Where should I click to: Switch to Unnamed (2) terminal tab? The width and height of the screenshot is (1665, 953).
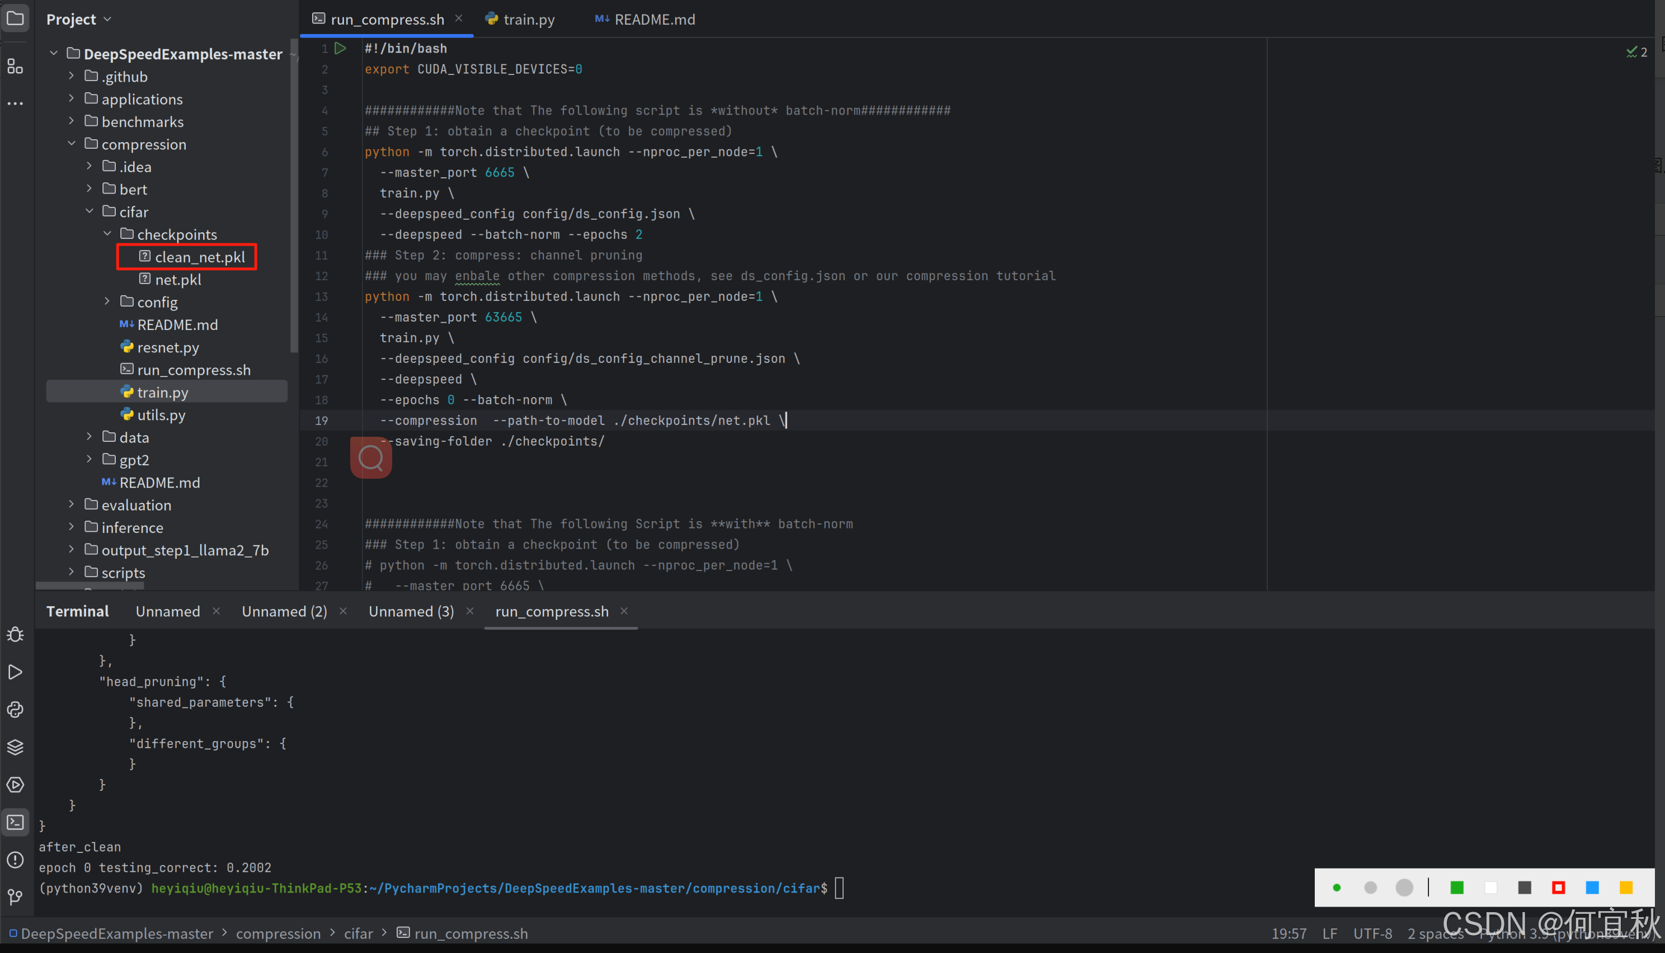click(x=284, y=611)
